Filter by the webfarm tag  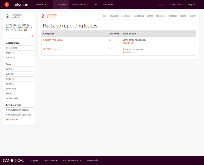(12, 98)
